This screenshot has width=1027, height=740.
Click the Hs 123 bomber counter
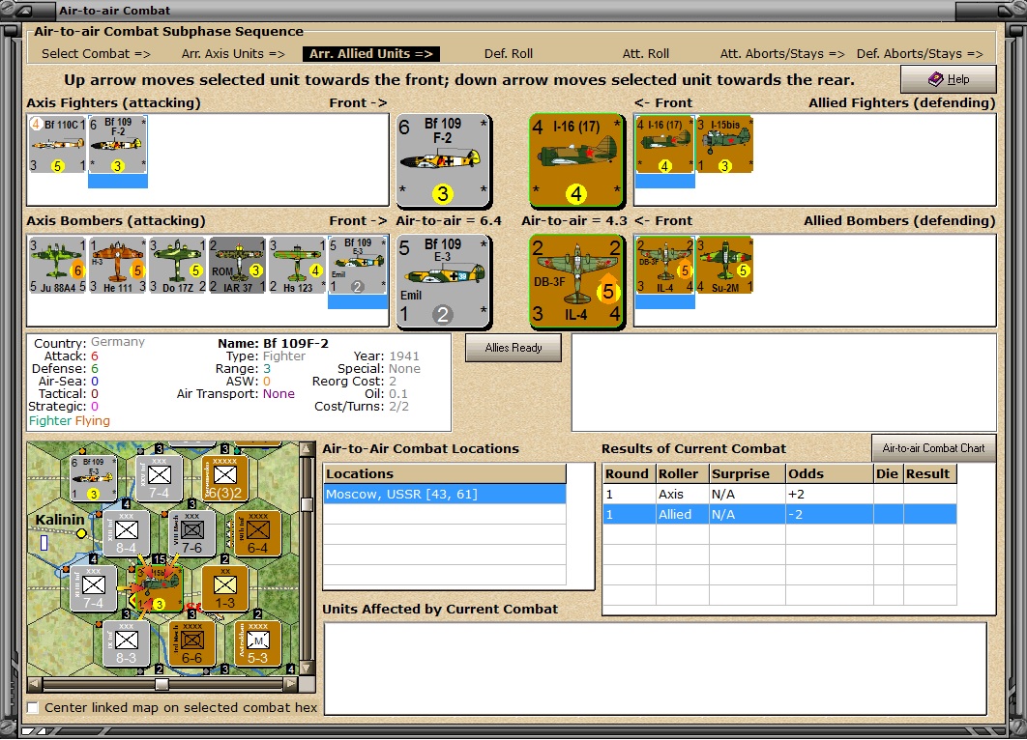click(x=297, y=265)
